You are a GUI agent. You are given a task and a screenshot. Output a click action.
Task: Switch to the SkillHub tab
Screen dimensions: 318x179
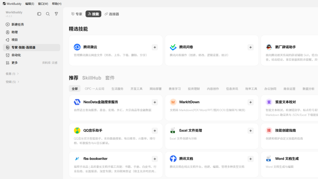click(92, 78)
